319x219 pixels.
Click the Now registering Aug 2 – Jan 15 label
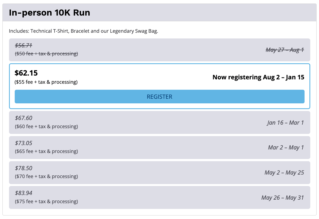click(x=258, y=77)
